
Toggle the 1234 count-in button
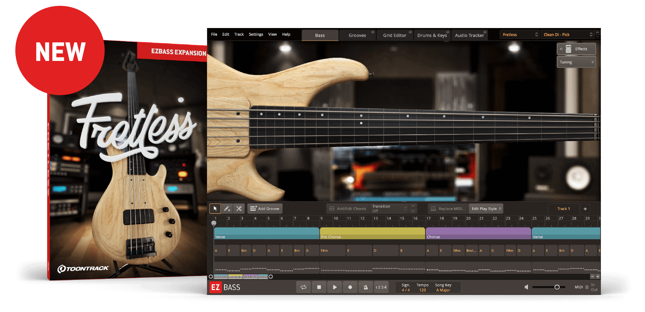pyautogui.click(x=381, y=287)
